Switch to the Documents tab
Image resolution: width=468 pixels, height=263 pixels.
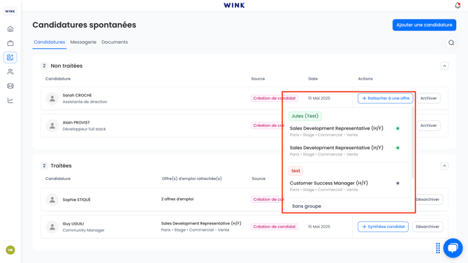(x=115, y=42)
